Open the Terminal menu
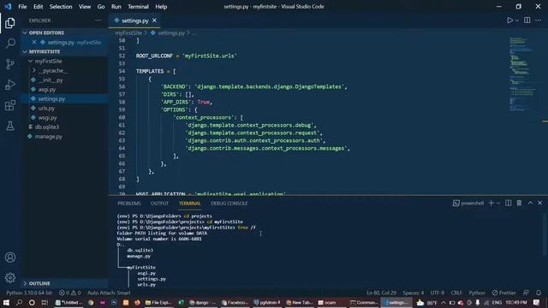This screenshot has width=548, height=308. [x=138, y=7]
